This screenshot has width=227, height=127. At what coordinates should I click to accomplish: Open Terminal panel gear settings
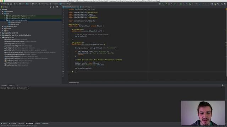pyautogui.click(x=222, y=85)
